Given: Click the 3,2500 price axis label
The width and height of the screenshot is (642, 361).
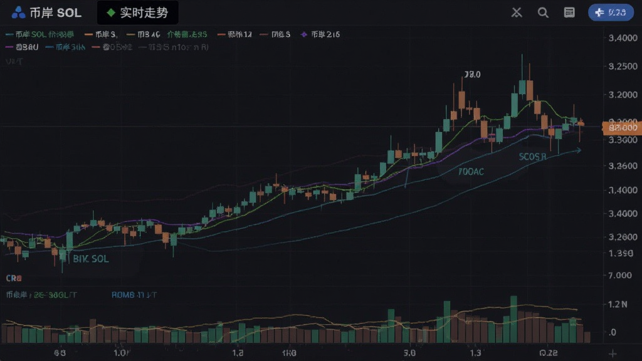Looking at the screenshot, I should tap(623, 66).
